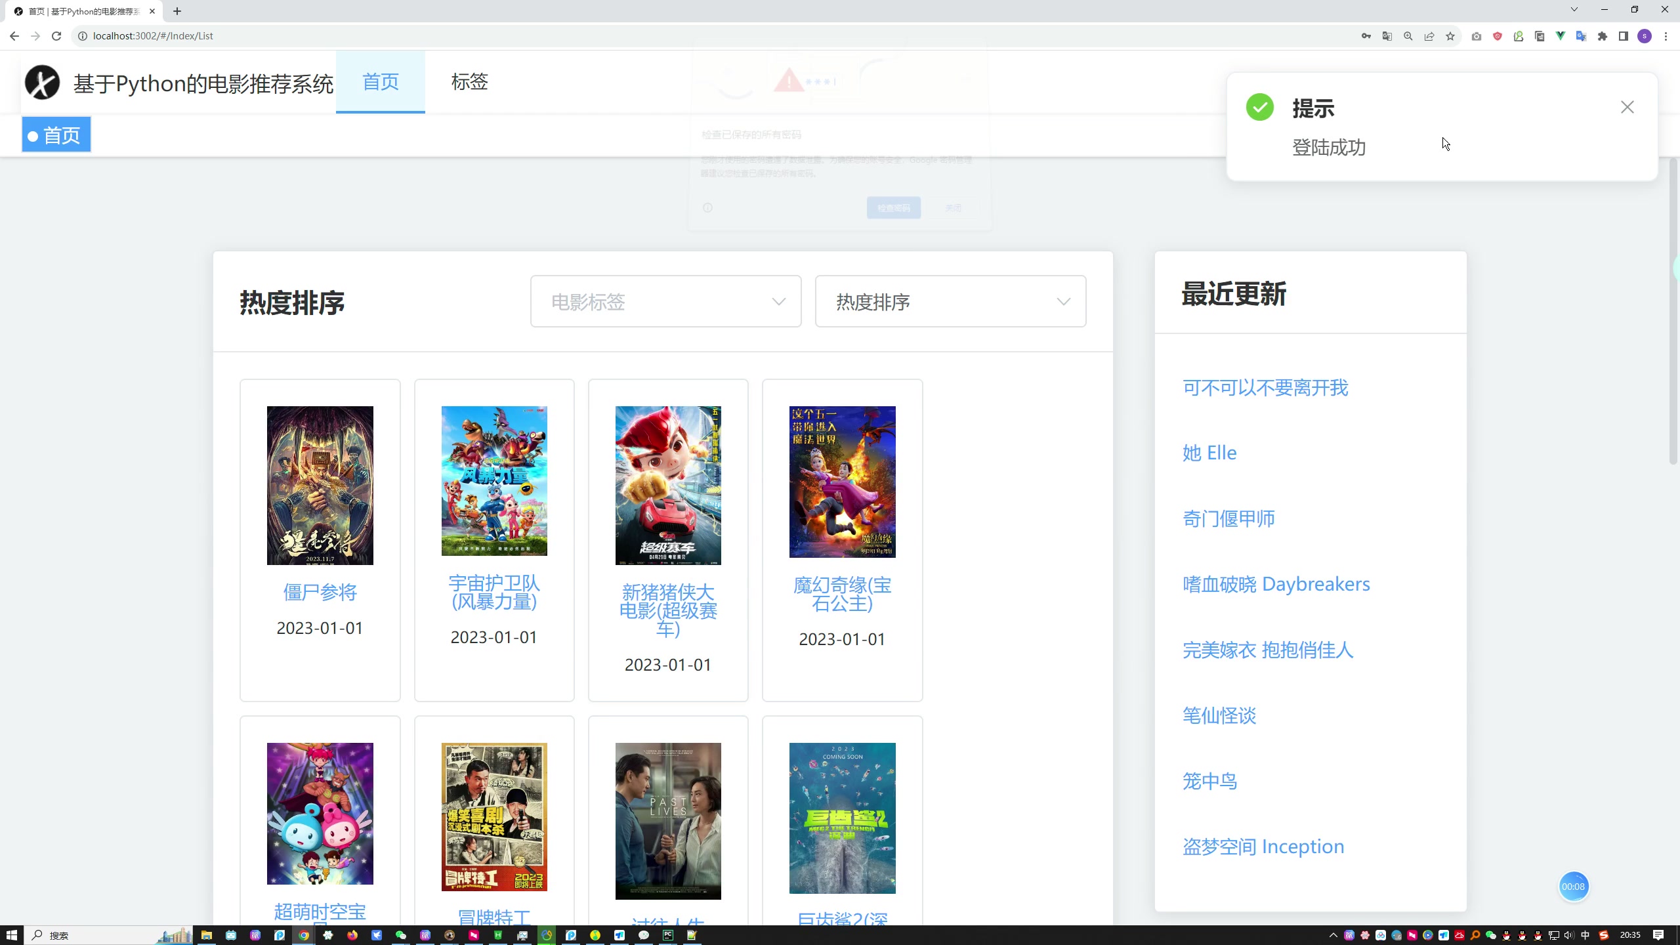Screen dimensions: 1680x945
Task: Bookmark this page with the star icon
Action: click(x=1450, y=36)
